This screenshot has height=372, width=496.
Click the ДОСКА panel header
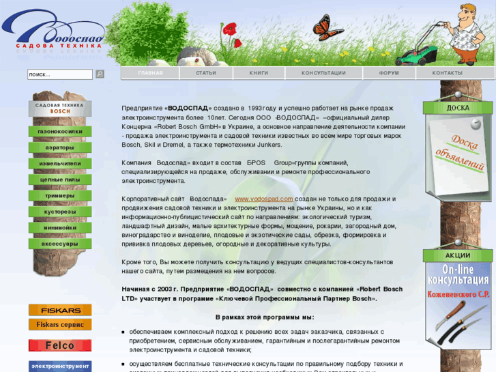[x=458, y=108]
